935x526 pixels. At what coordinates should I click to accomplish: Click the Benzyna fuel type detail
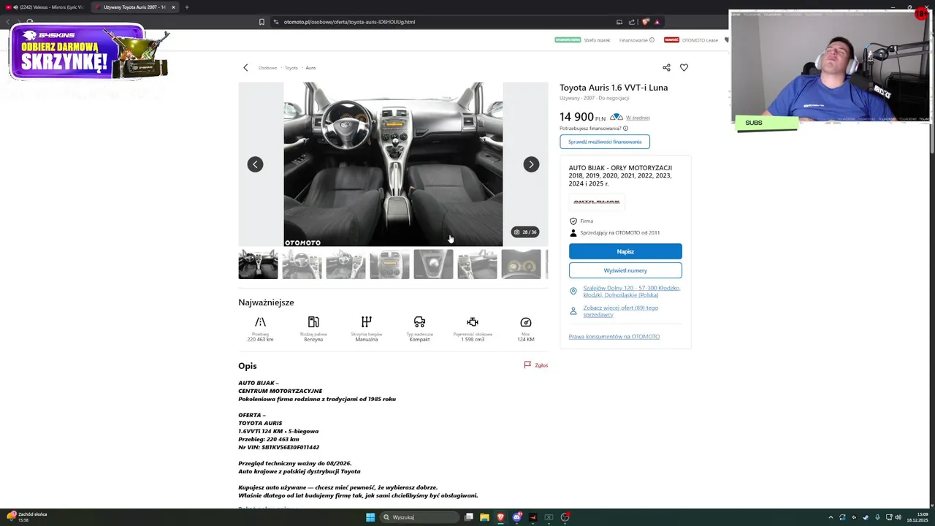point(313,329)
